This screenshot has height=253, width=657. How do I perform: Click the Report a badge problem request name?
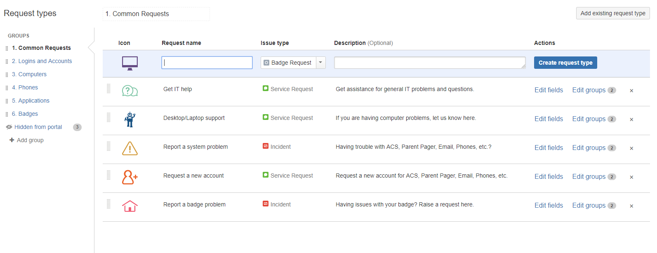[x=194, y=204]
